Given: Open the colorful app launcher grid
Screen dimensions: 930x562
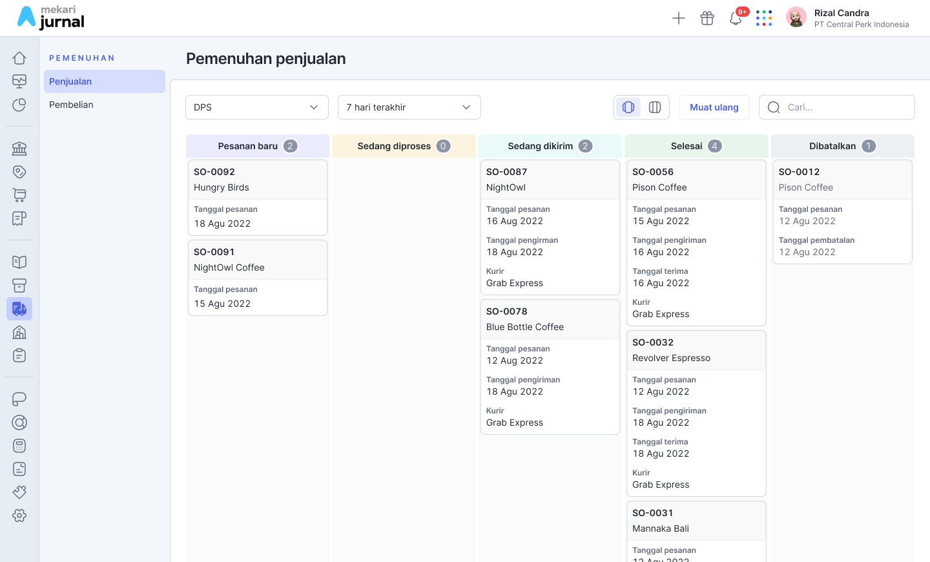Looking at the screenshot, I should coord(764,18).
